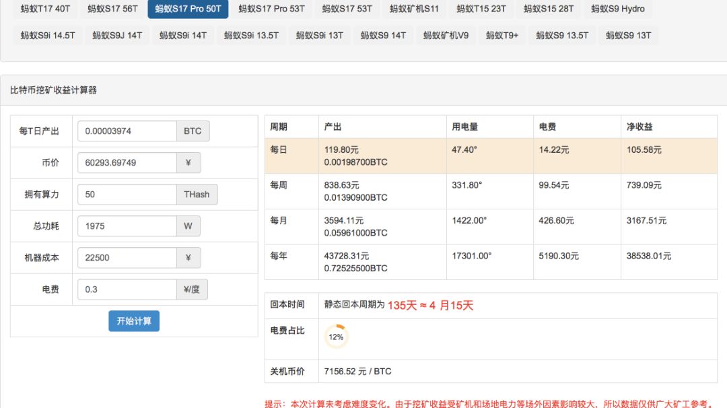The image size is (727, 408).
Task: Select 蚂蚁S9i 14T miner tab
Action: [x=183, y=35]
